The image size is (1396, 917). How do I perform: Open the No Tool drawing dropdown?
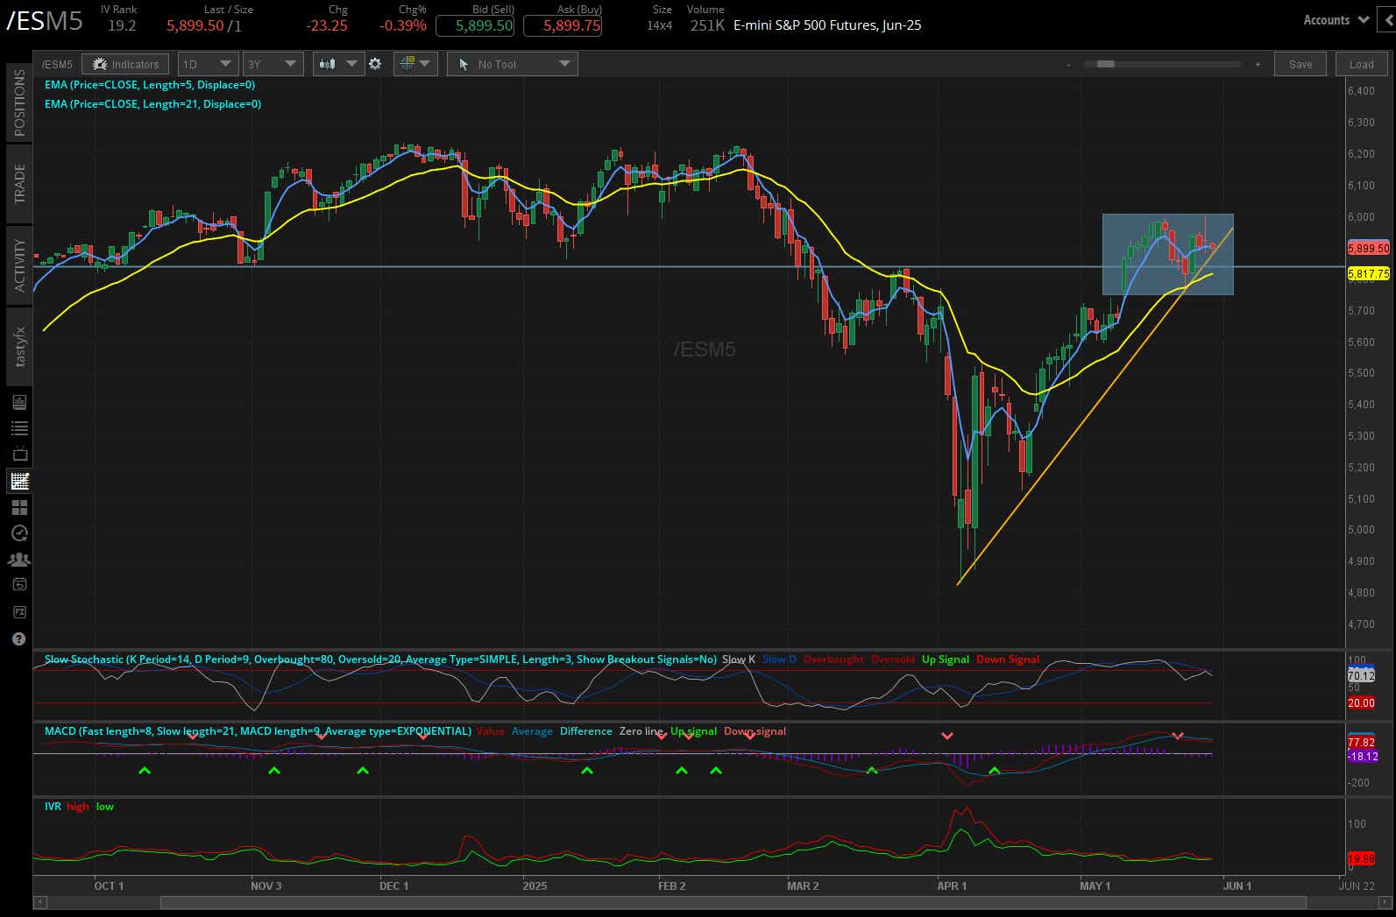click(x=512, y=64)
